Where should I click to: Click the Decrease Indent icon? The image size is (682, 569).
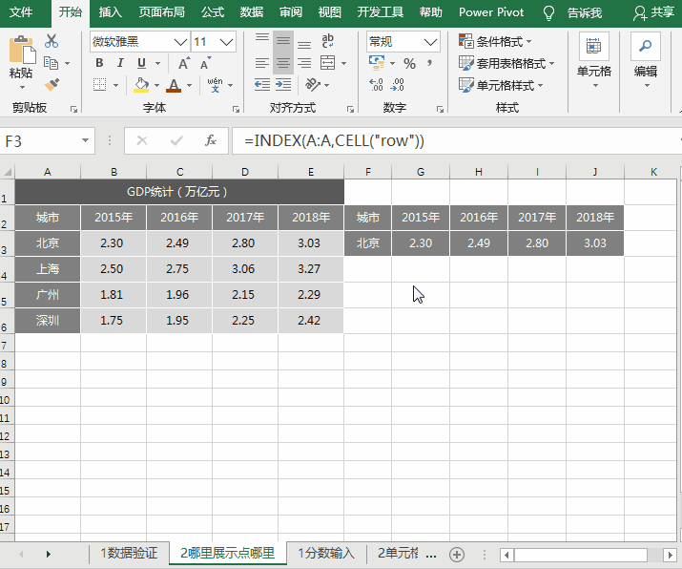pos(262,84)
